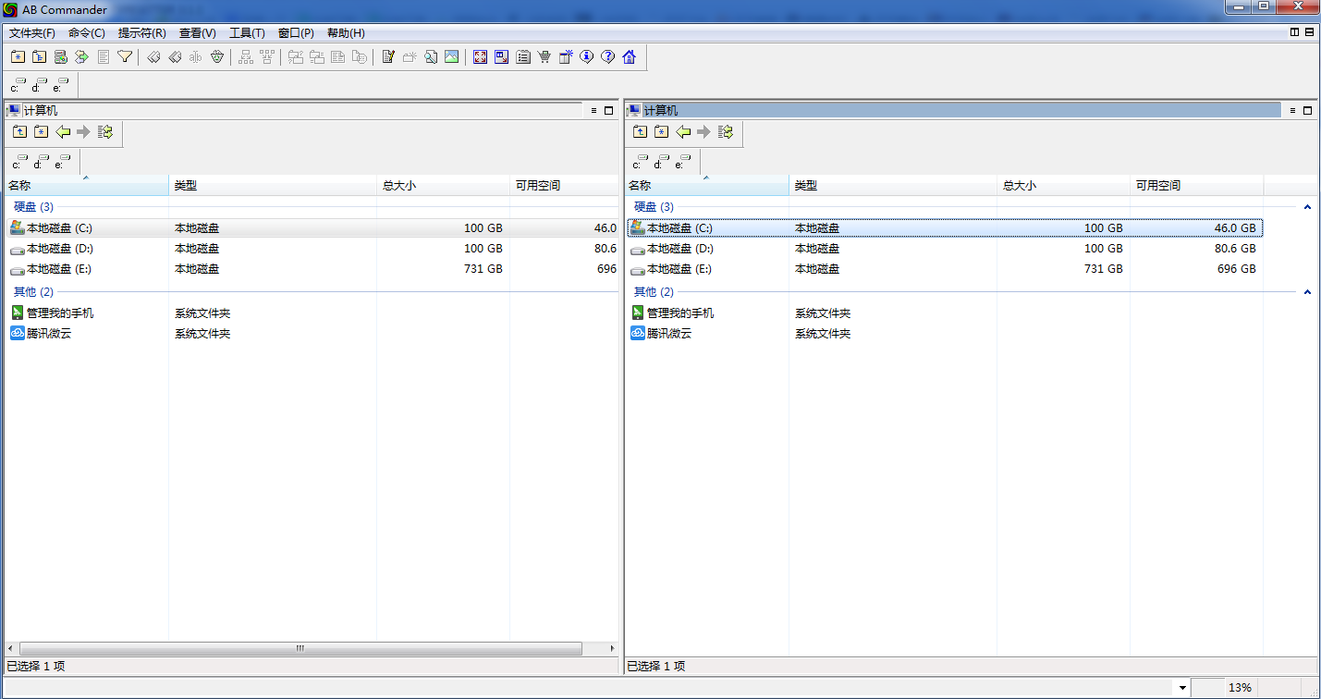Click left panel's sync panels icon

coord(104,132)
